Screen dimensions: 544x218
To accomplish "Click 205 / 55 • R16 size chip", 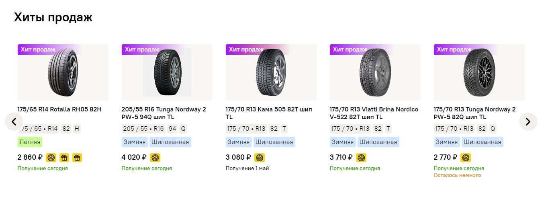I will coord(143,129).
